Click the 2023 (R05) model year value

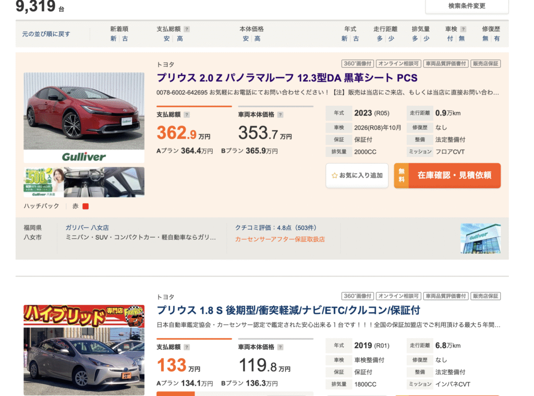pyautogui.click(x=371, y=113)
